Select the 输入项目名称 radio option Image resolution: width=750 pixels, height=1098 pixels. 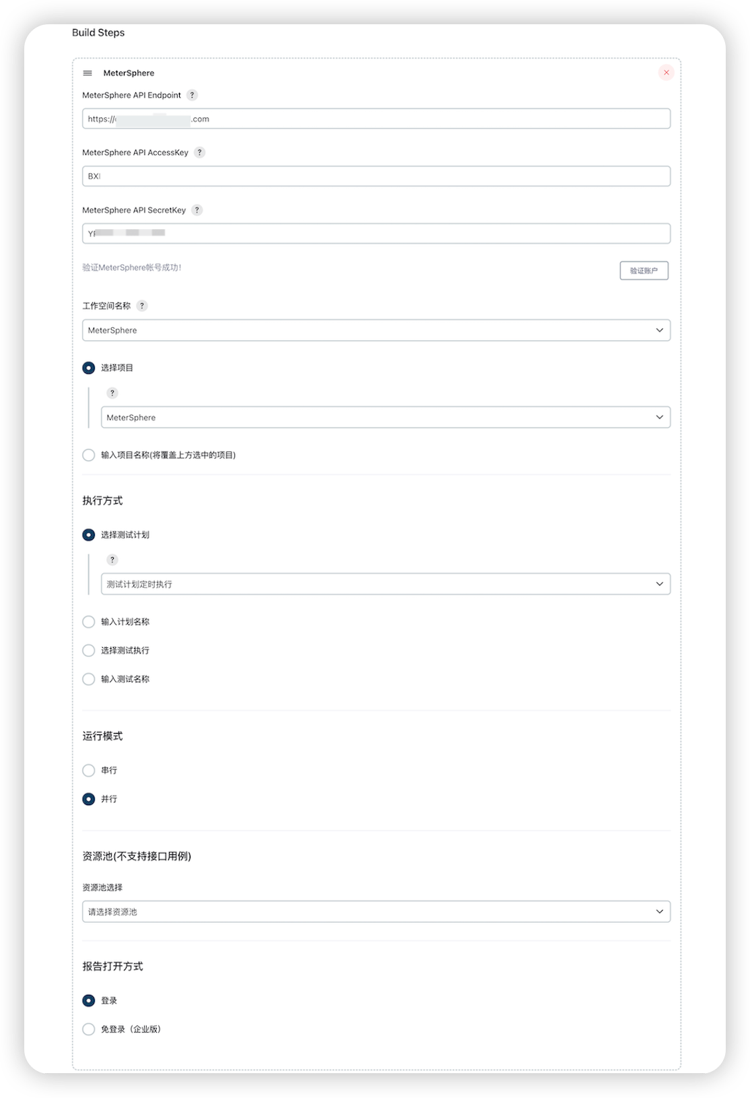pyautogui.click(x=88, y=455)
